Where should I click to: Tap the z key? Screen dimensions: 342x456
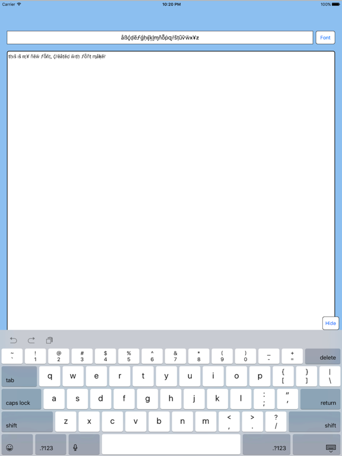[x=66, y=422]
